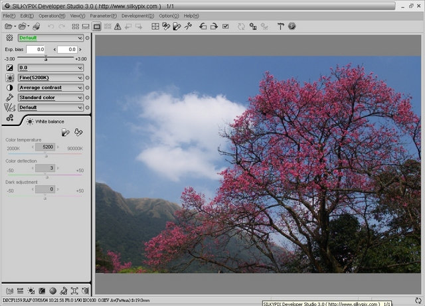
Task: Click the open file toolbar icon
Action: (x=9, y=27)
